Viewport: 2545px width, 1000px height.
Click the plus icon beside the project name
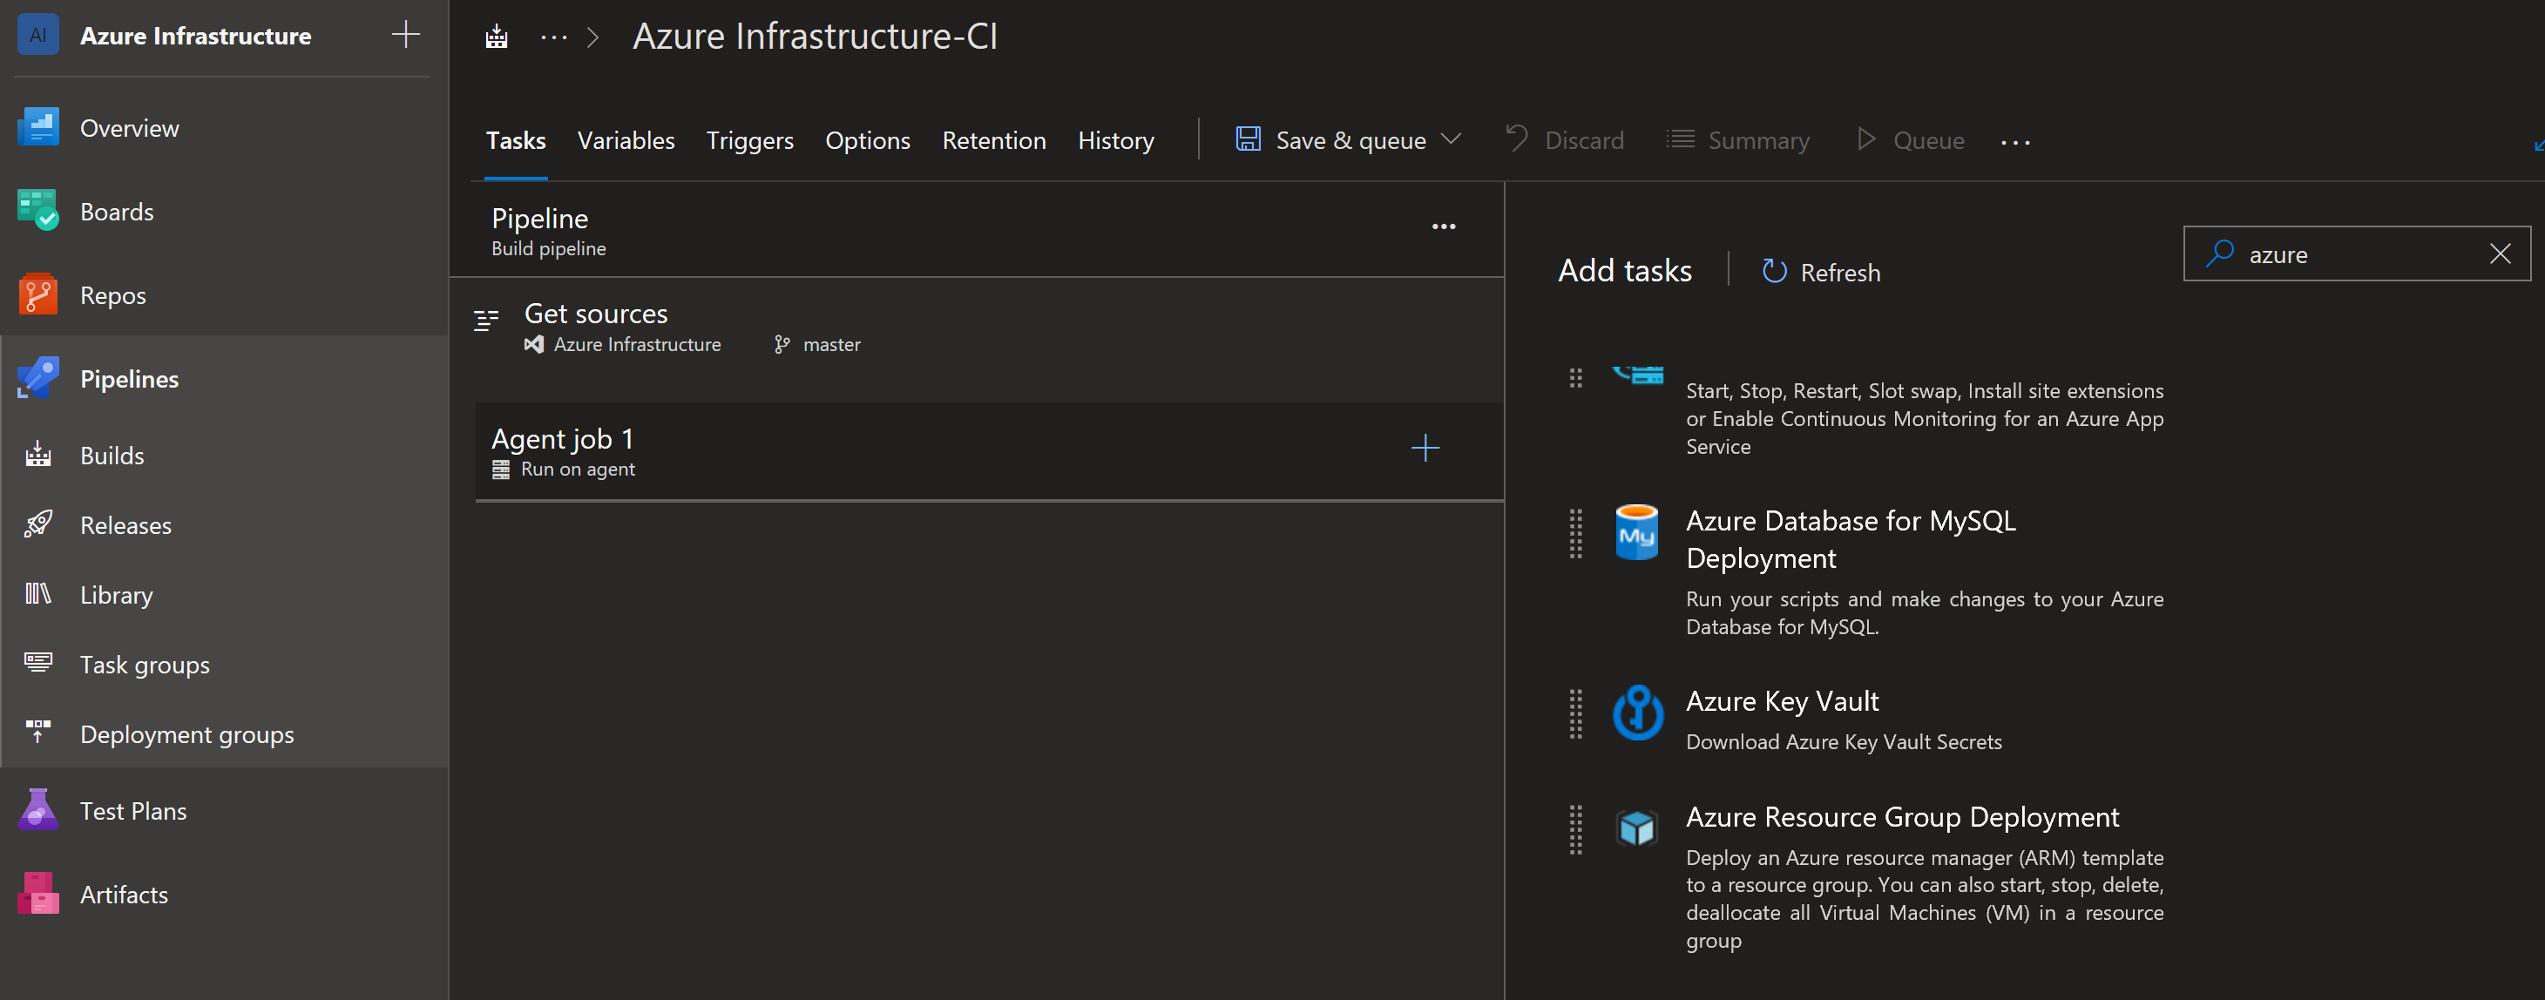tap(406, 35)
